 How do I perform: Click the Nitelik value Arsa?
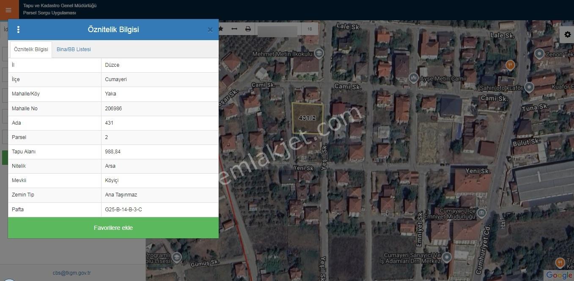click(x=110, y=166)
